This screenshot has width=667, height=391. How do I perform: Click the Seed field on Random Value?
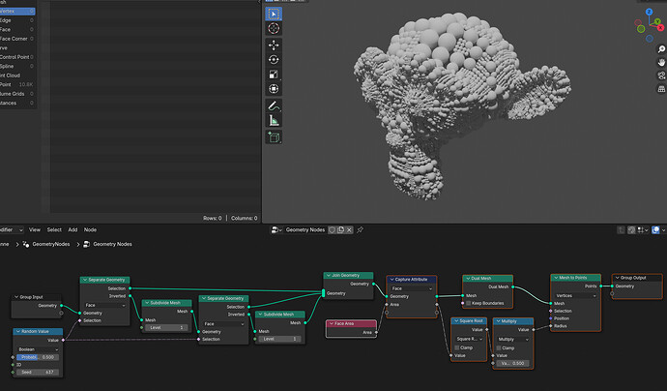click(x=38, y=373)
